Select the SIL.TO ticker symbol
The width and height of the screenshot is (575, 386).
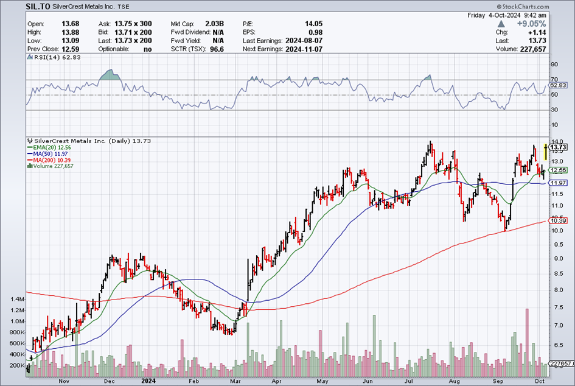click(x=38, y=6)
